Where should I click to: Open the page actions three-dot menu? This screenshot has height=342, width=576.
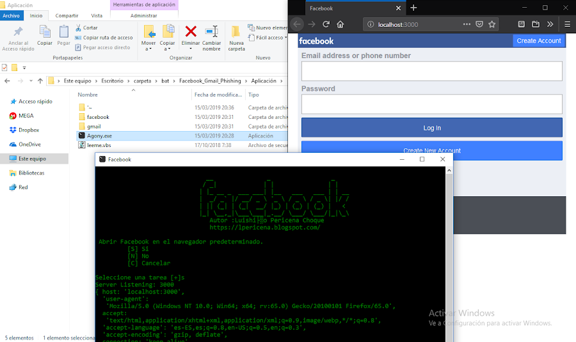pyautogui.click(x=467, y=24)
